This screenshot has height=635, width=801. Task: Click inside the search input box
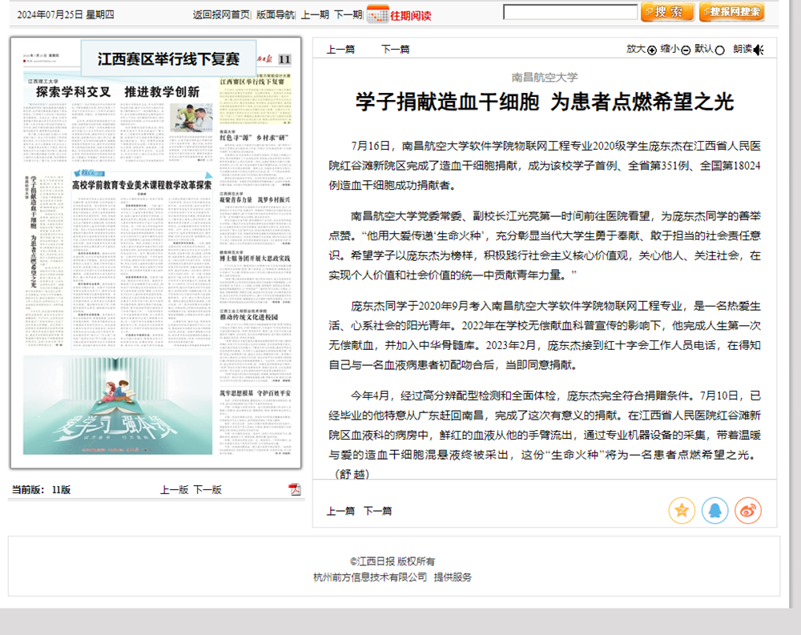click(x=569, y=12)
